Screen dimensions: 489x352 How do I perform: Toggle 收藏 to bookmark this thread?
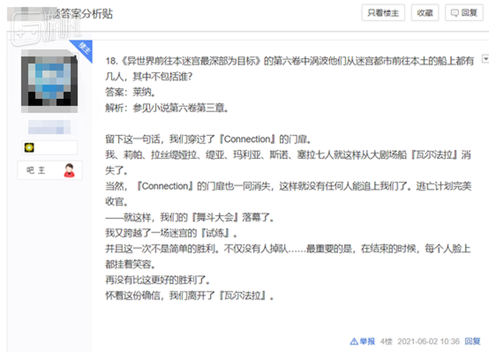(424, 12)
